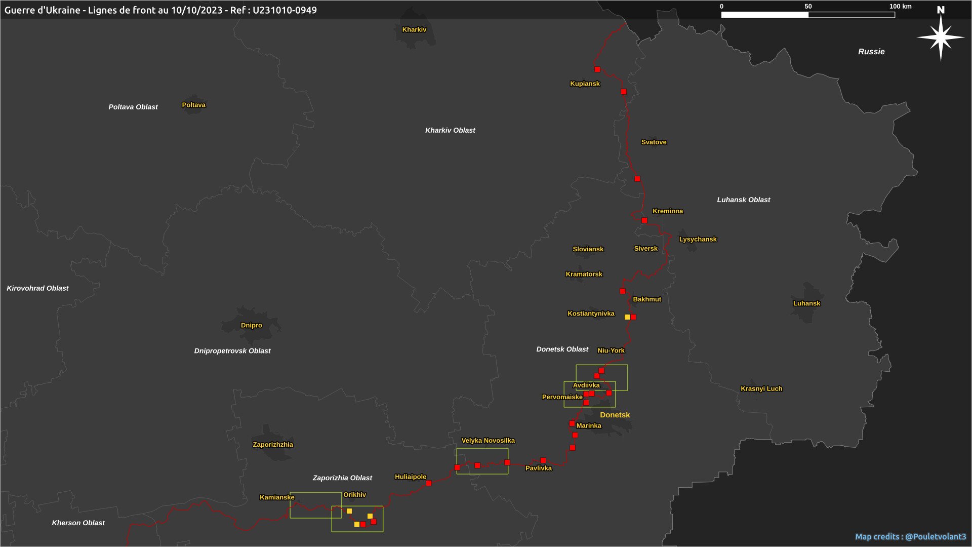Click the Poltava Oblast label
This screenshot has width=972, height=547.
[133, 107]
